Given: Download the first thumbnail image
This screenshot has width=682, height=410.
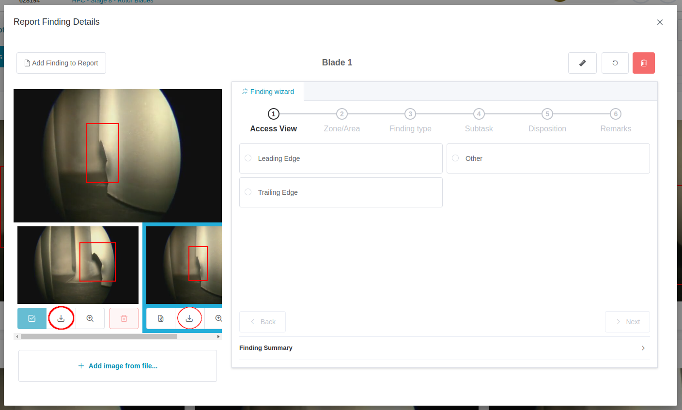Looking at the screenshot, I should [61, 318].
